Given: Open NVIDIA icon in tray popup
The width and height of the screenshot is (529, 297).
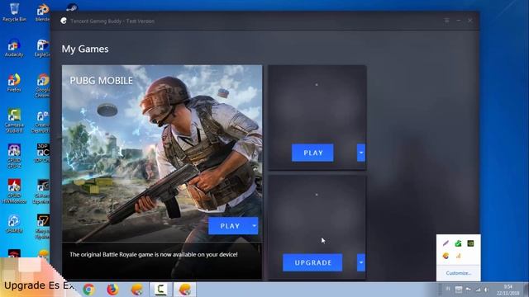Looking at the screenshot, I should coord(470,243).
